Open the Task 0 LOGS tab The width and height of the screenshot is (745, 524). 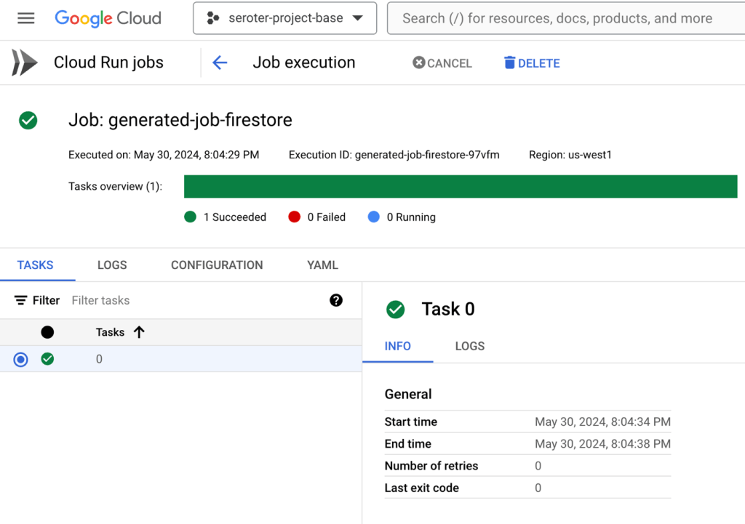point(469,346)
